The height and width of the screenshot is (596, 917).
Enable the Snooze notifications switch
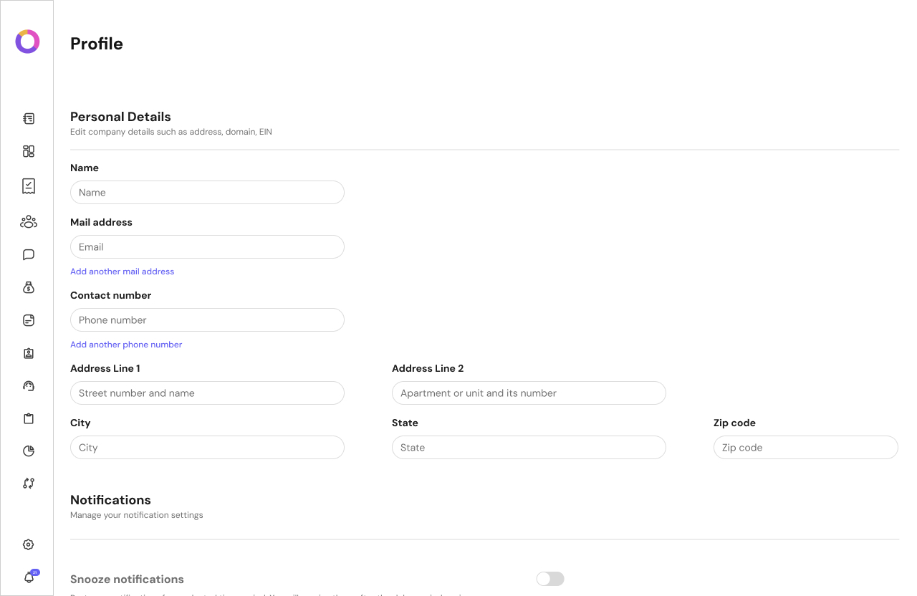click(x=549, y=578)
